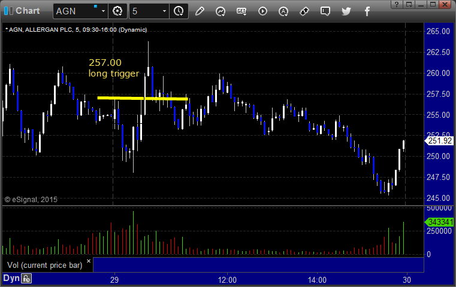This screenshot has height=287, width=456.
Task: Click the 29 date axis label
Action: coord(114,280)
